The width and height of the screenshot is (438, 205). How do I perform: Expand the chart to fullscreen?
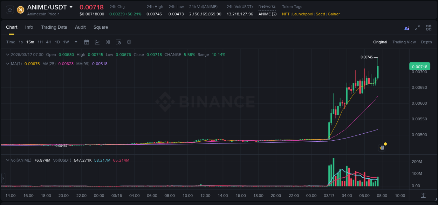[417, 28]
